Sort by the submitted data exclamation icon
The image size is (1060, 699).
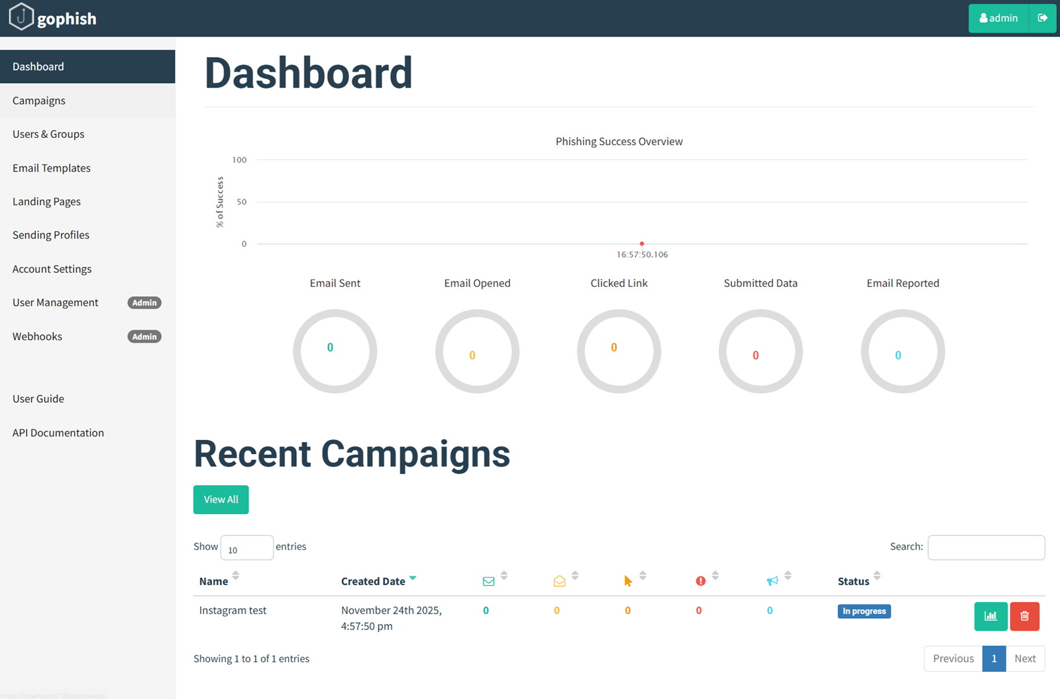point(700,581)
